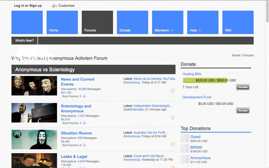Click the Scientology and Anonymous thumbnail image

[34, 113]
